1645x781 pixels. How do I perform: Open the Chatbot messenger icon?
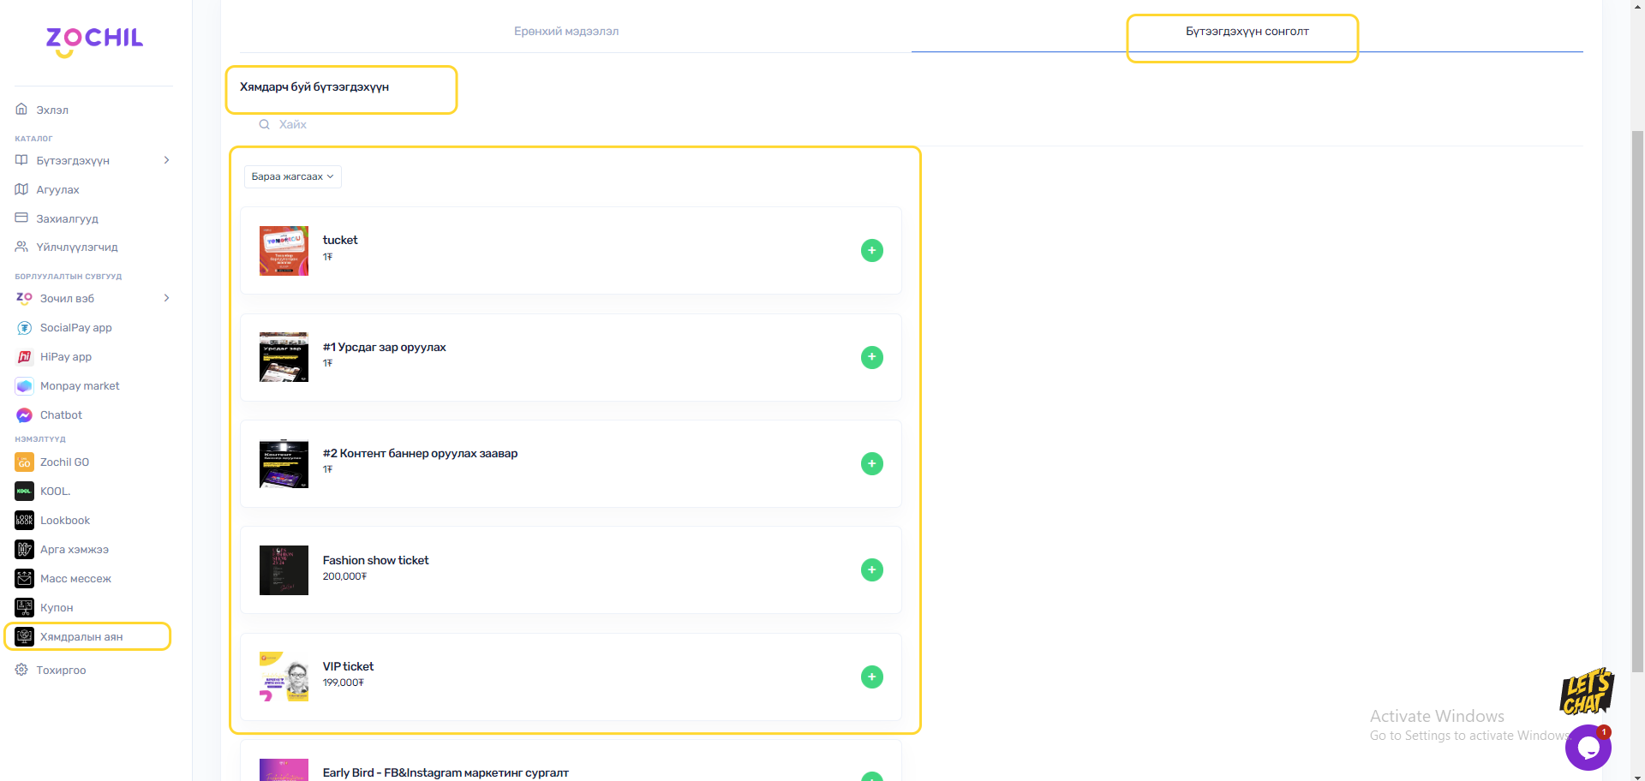coord(24,415)
